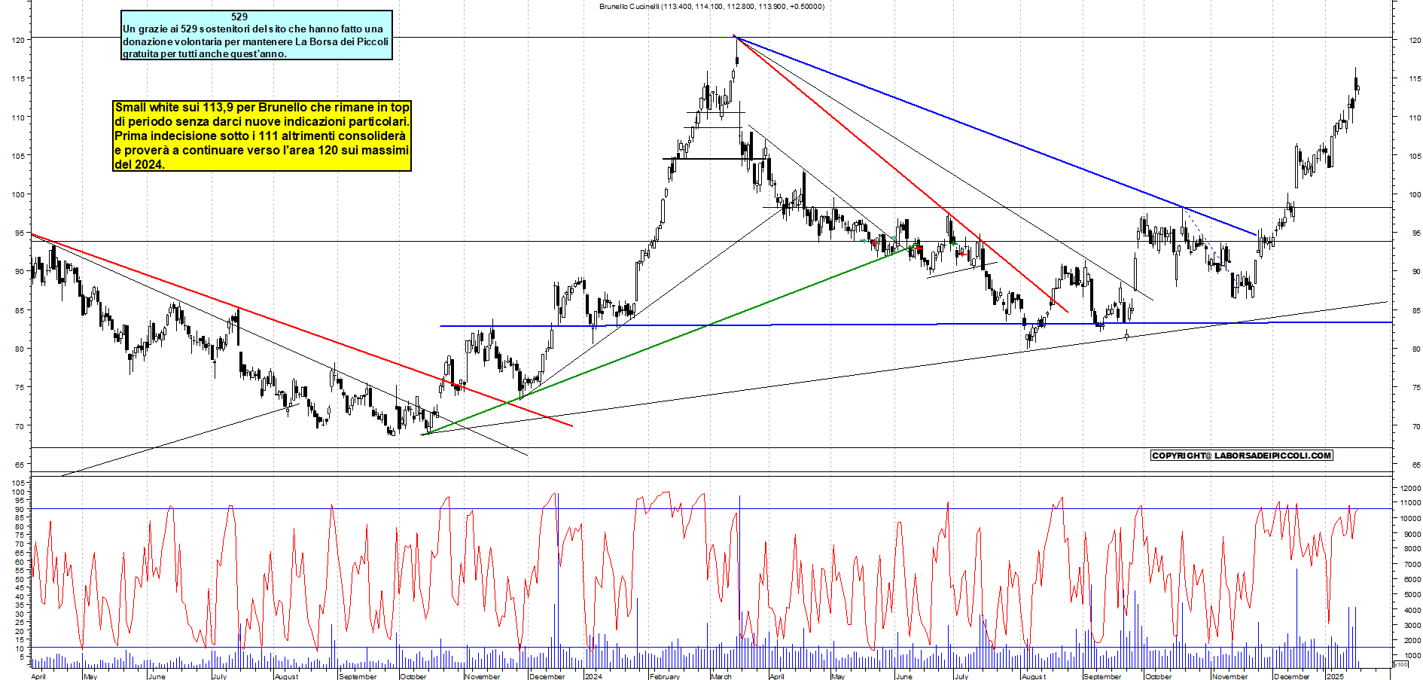Click the 35 label on the oscillator scale
Screen dimensions: 1423x680
[20, 605]
